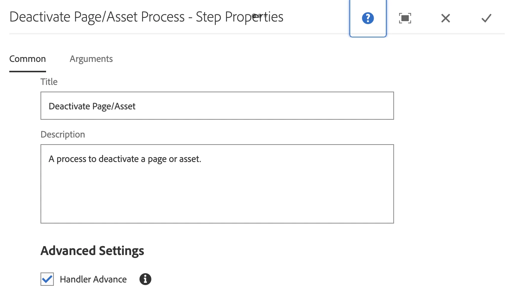Click the 'Step Properties' part of the heading
The height and width of the screenshot is (301, 514).
point(240,17)
